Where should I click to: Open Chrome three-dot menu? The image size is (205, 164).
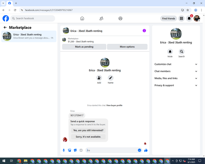point(201,10)
